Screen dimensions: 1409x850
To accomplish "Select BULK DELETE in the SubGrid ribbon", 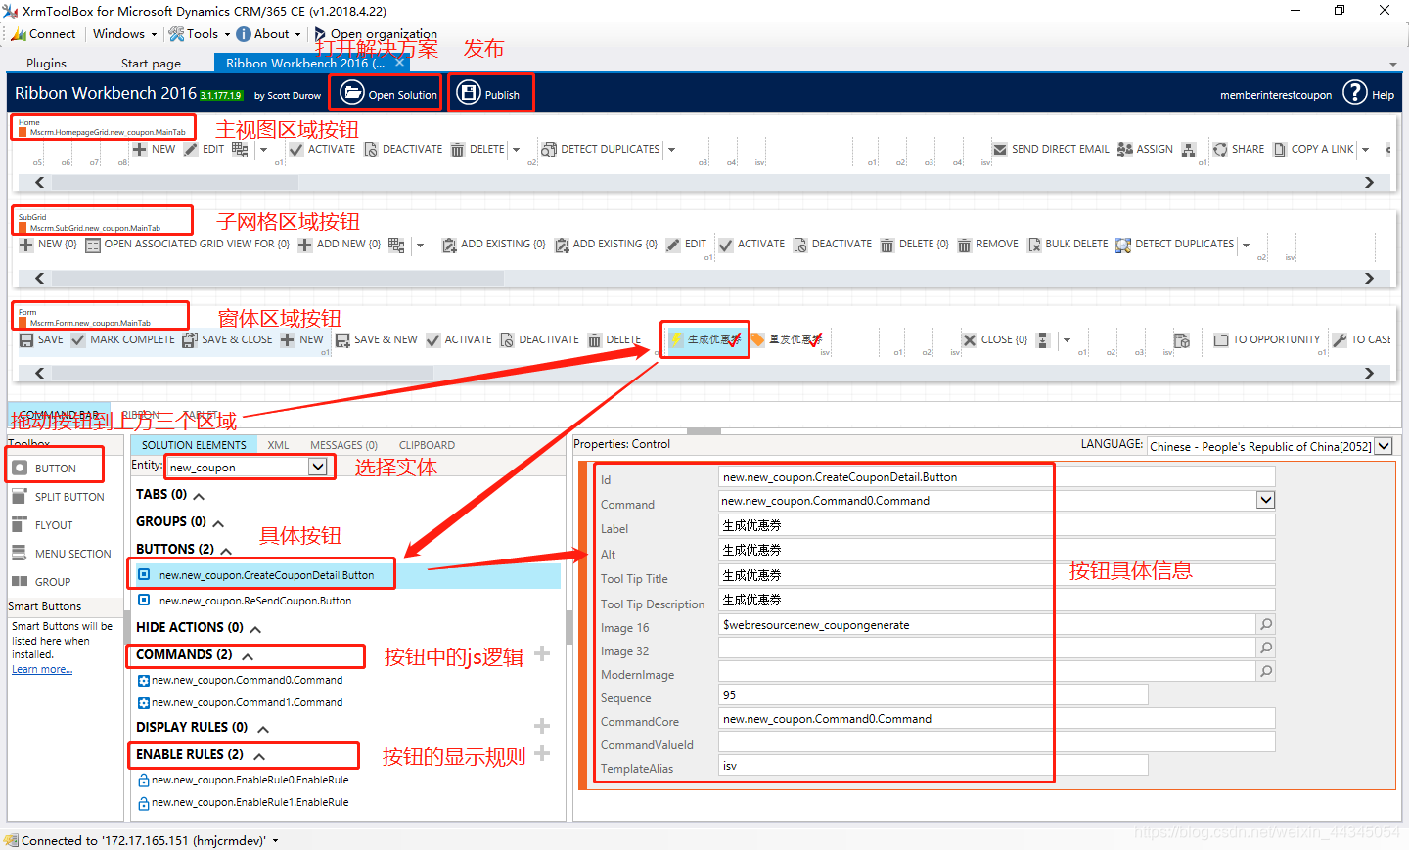I will tap(1068, 245).
